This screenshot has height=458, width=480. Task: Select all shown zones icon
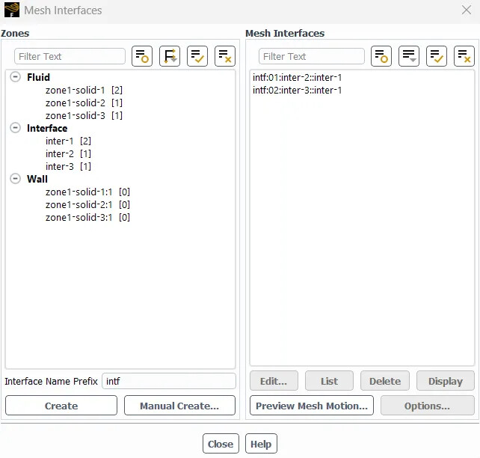tap(197, 56)
